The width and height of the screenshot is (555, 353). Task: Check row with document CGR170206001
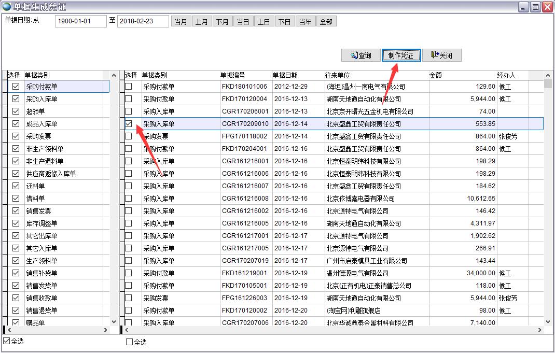(x=129, y=111)
